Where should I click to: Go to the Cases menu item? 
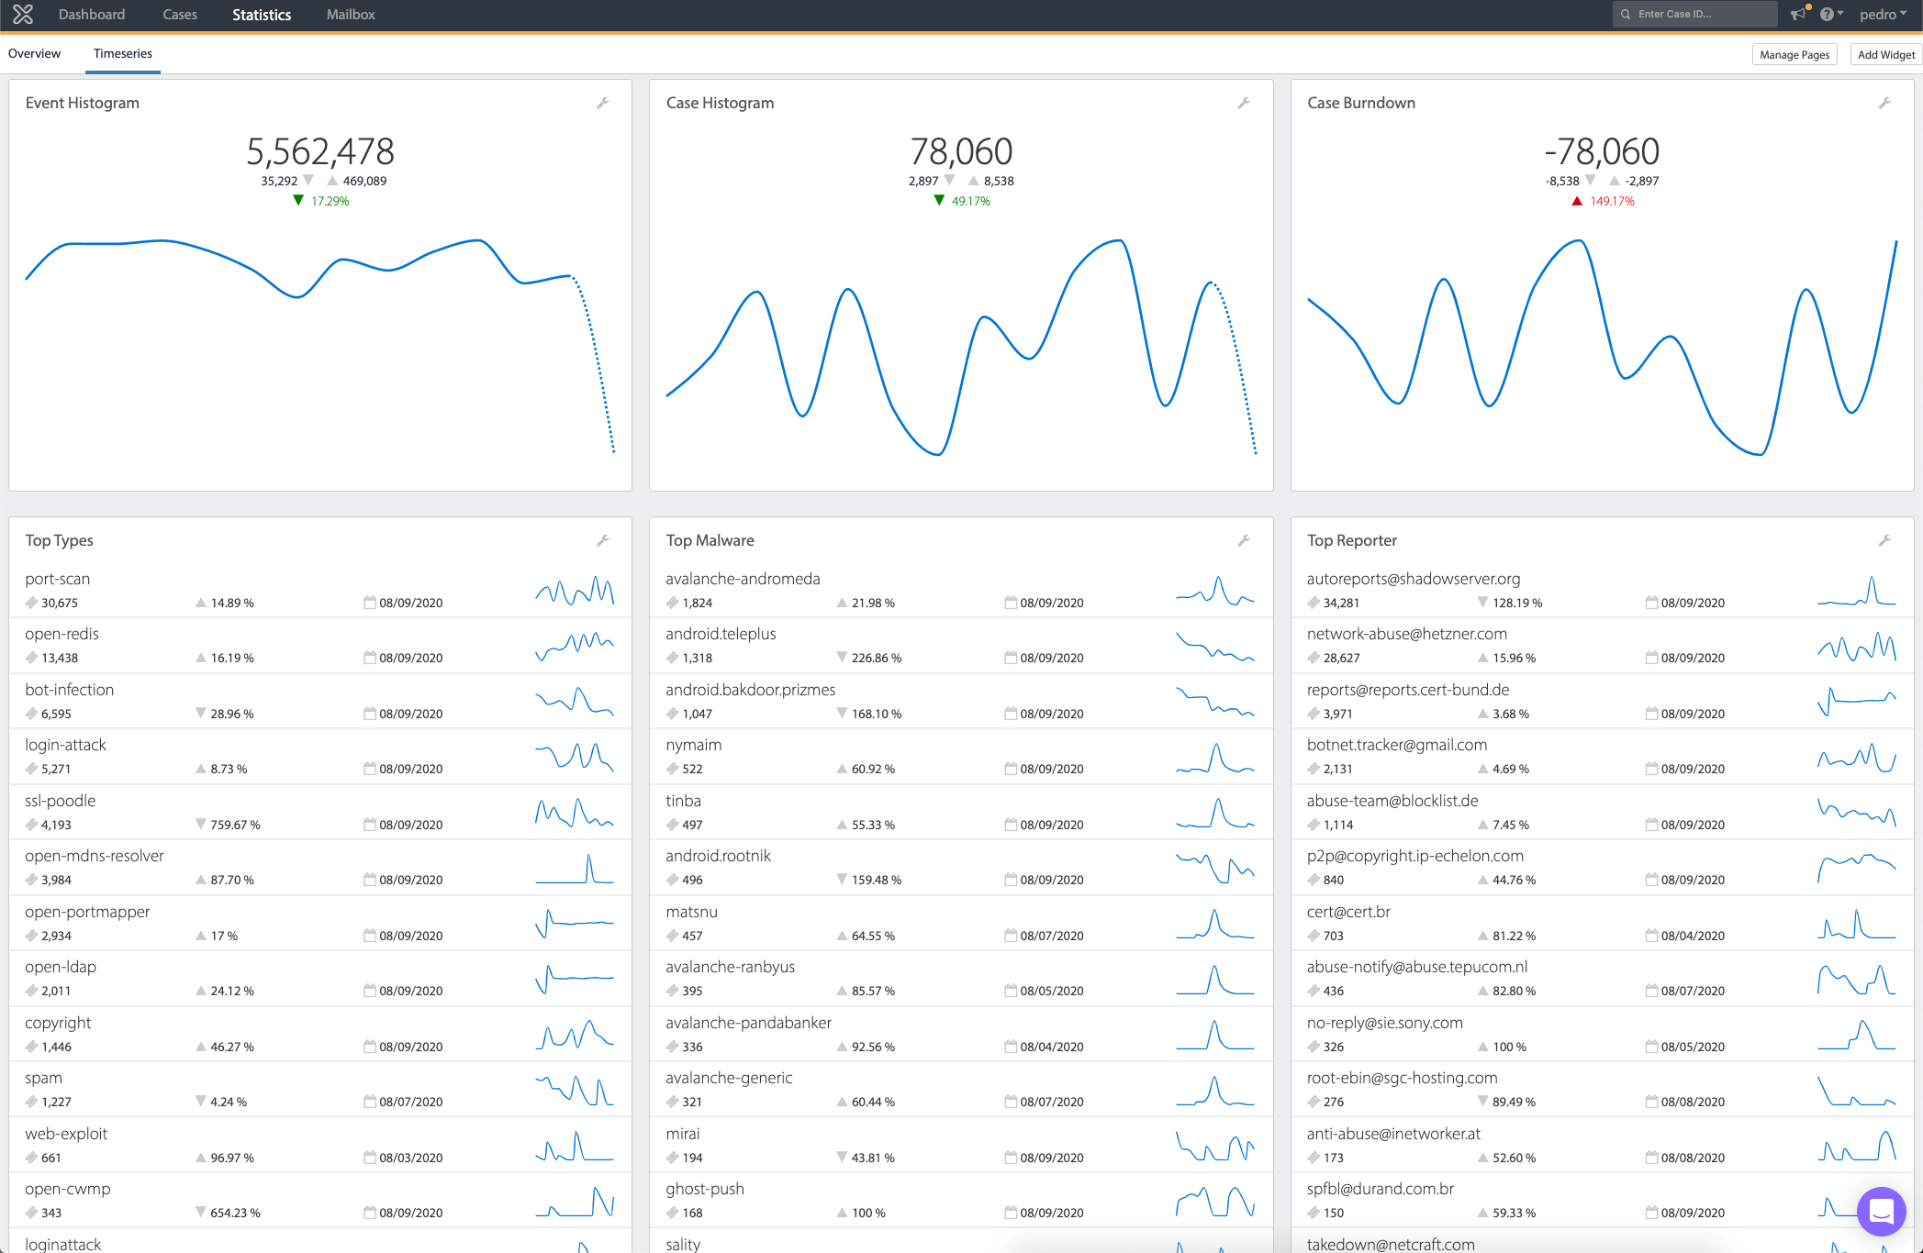point(180,14)
